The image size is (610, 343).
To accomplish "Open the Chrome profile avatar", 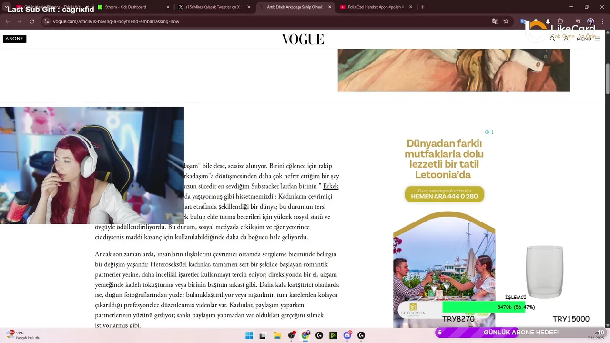I will (x=591, y=21).
